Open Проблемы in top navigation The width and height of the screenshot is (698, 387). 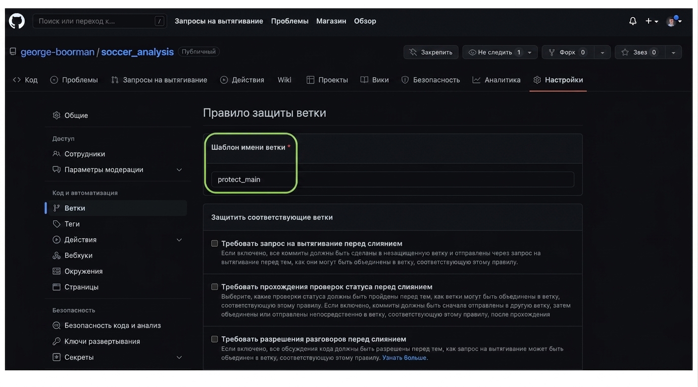(x=290, y=21)
